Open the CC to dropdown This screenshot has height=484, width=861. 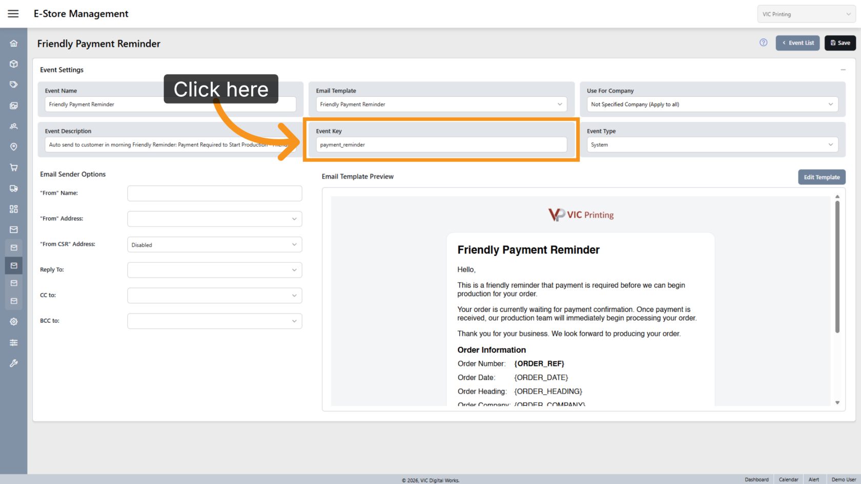[x=215, y=296]
